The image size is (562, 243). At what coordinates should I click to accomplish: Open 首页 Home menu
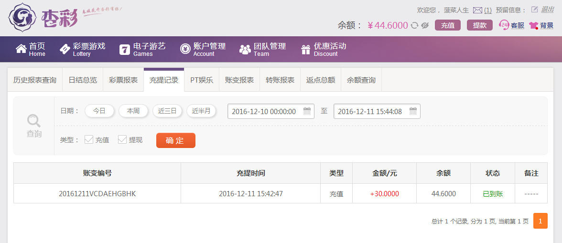(31, 49)
